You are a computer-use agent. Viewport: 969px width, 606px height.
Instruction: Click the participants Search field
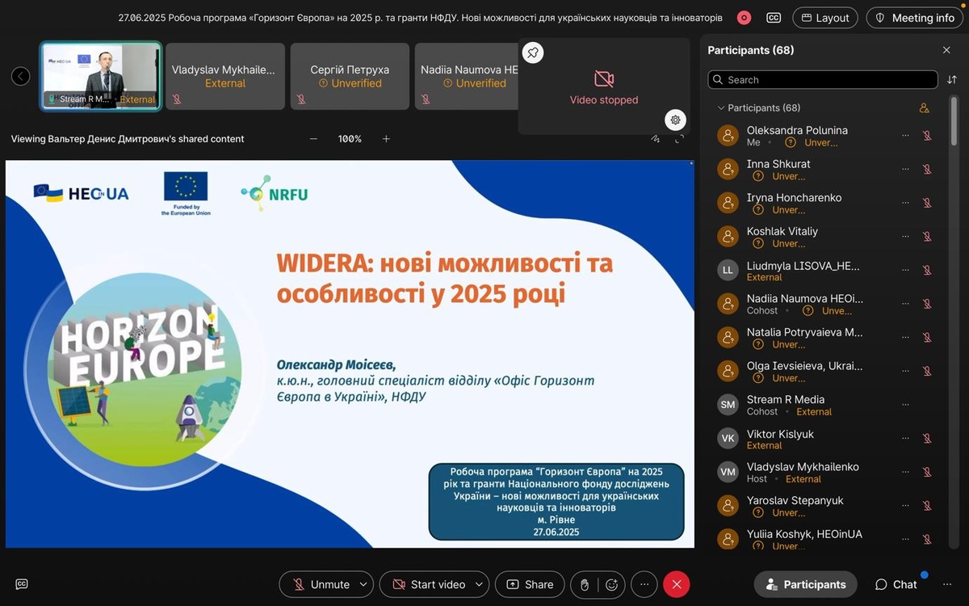tap(822, 80)
